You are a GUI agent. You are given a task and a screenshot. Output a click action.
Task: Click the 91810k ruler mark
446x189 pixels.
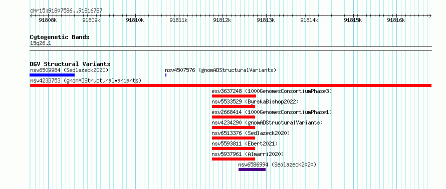(x=135, y=20)
